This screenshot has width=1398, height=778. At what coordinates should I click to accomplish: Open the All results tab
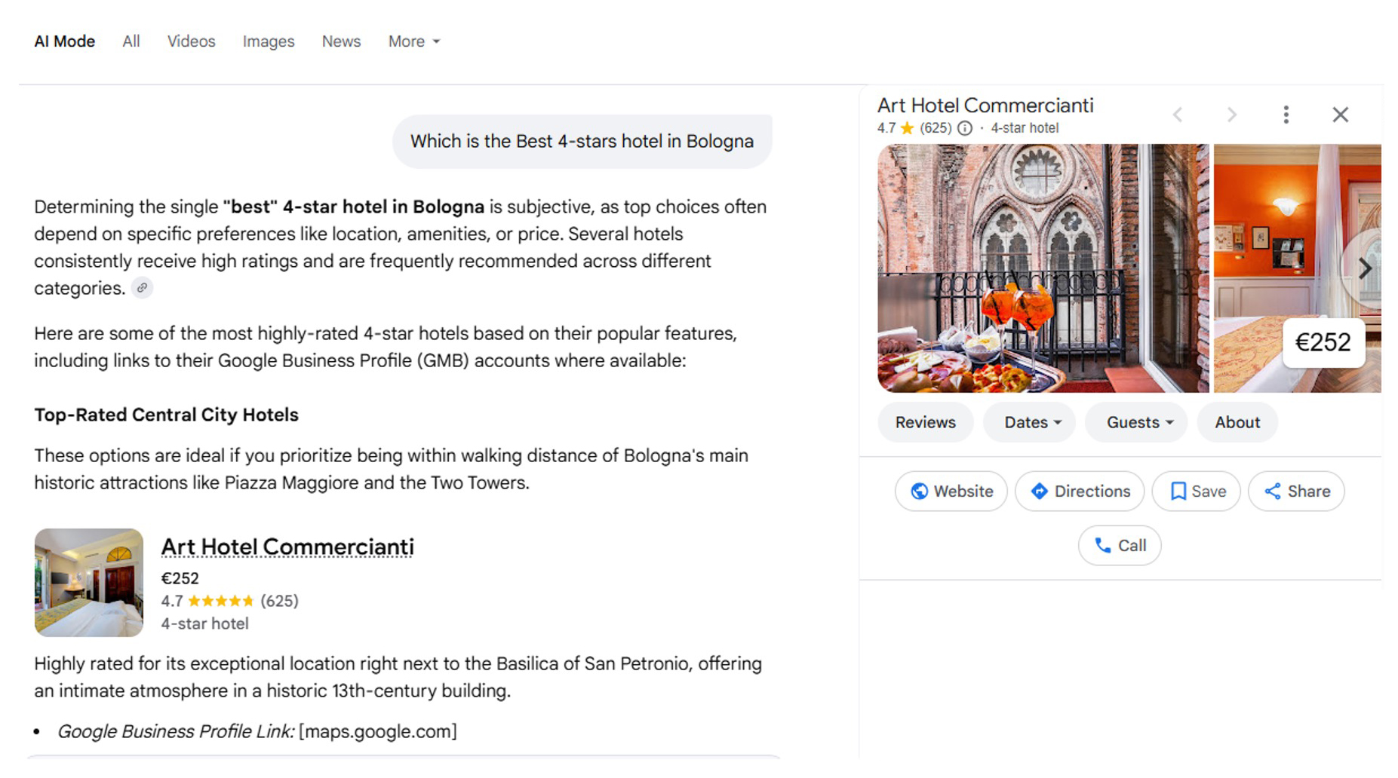click(x=131, y=41)
